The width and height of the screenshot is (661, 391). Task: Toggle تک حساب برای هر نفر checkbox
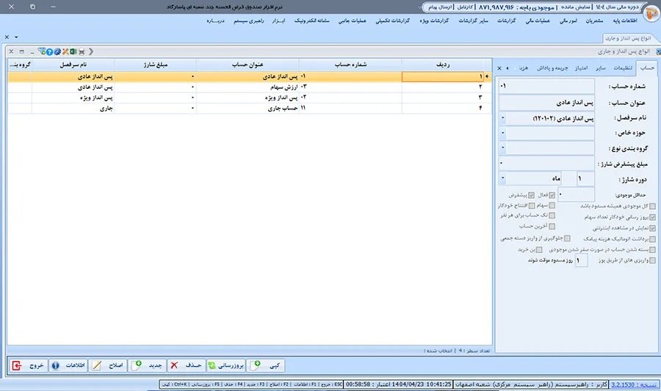(552, 216)
